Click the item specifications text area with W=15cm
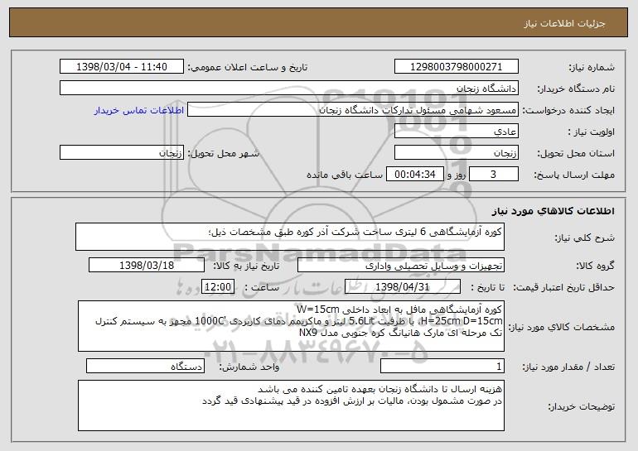 click(x=291, y=326)
